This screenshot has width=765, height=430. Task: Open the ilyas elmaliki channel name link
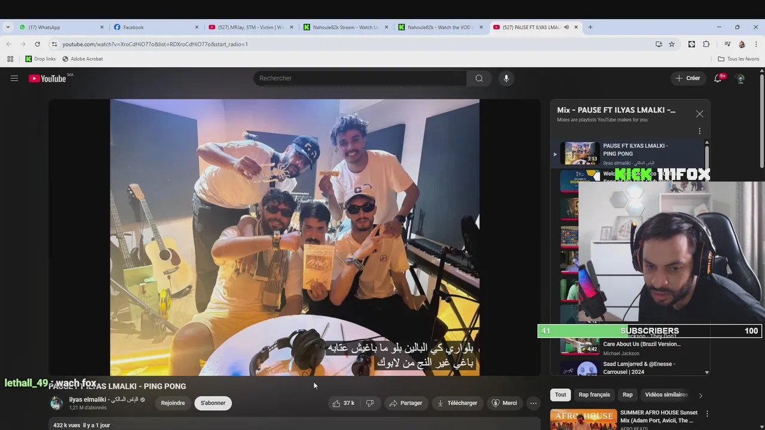click(x=103, y=400)
